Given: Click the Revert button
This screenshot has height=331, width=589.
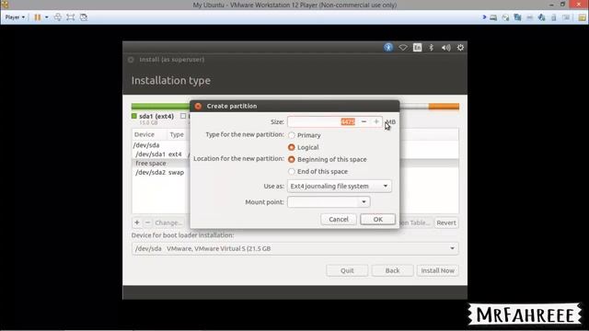Looking at the screenshot, I should (446, 223).
